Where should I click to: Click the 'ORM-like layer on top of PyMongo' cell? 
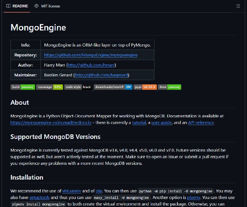pyautogui.click(x=97, y=45)
